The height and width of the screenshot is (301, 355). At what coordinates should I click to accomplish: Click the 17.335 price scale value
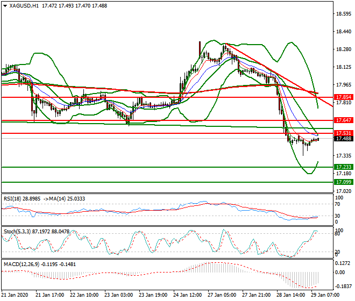coord(344,156)
